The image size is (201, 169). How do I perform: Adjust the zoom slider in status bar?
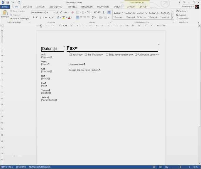pos(180,167)
